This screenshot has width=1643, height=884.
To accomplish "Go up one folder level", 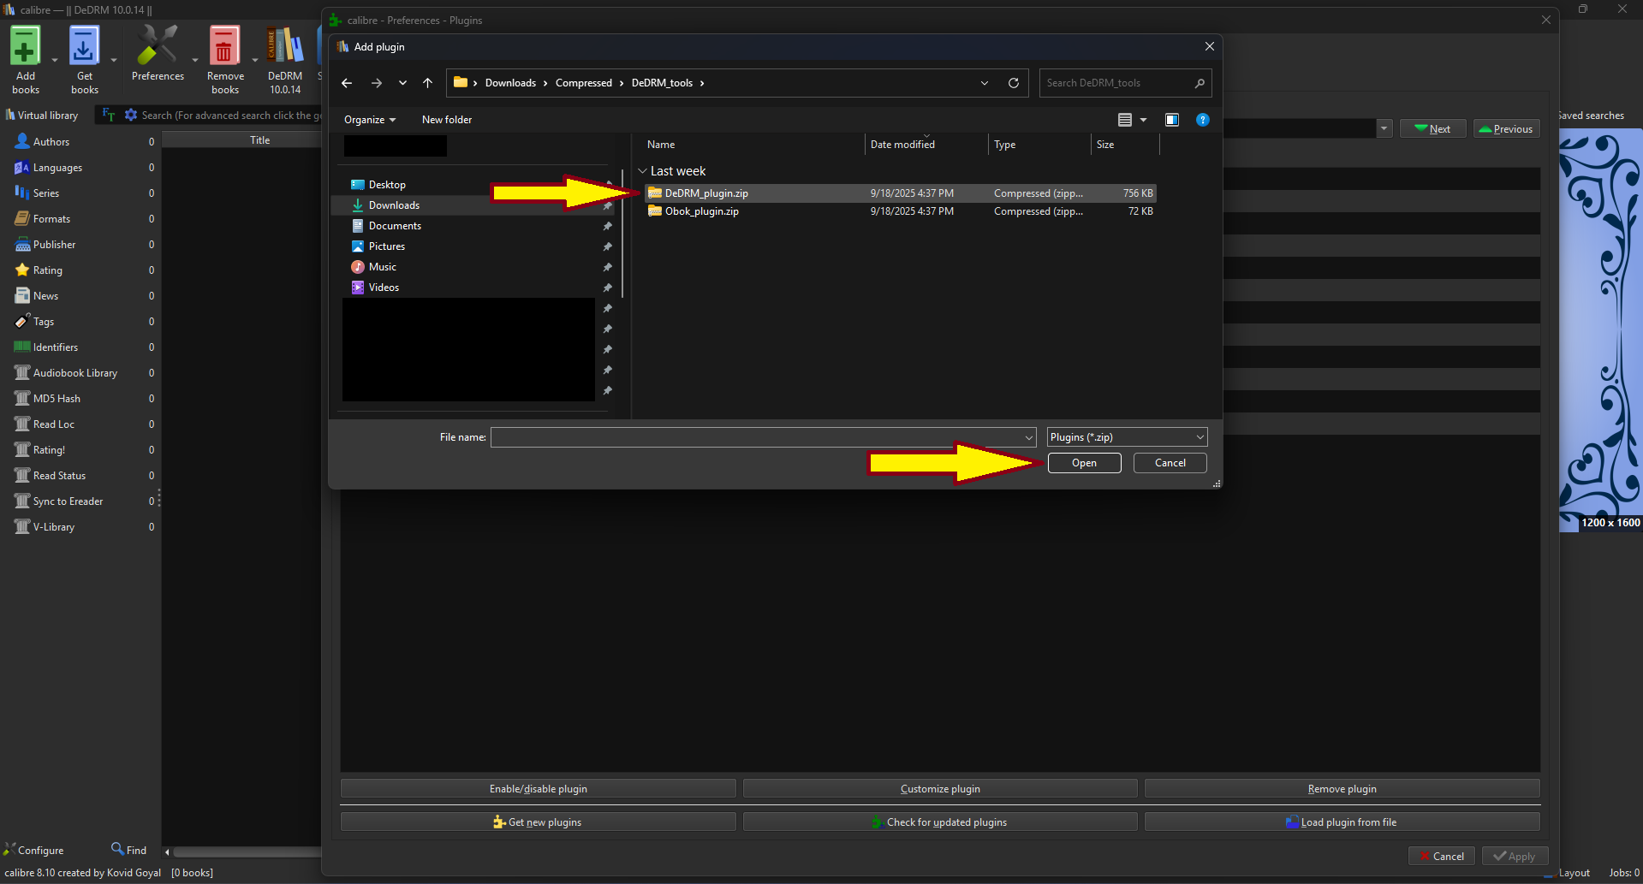I will [428, 83].
